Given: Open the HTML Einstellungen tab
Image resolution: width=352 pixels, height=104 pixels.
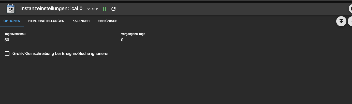Looking at the screenshot, I should 46,21.
